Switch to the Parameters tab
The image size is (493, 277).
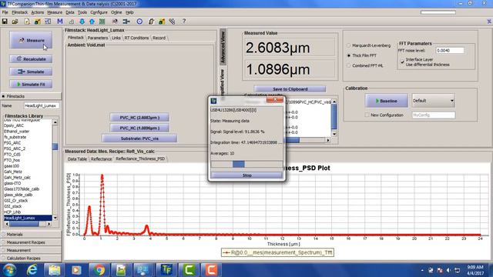coord(98,38)
